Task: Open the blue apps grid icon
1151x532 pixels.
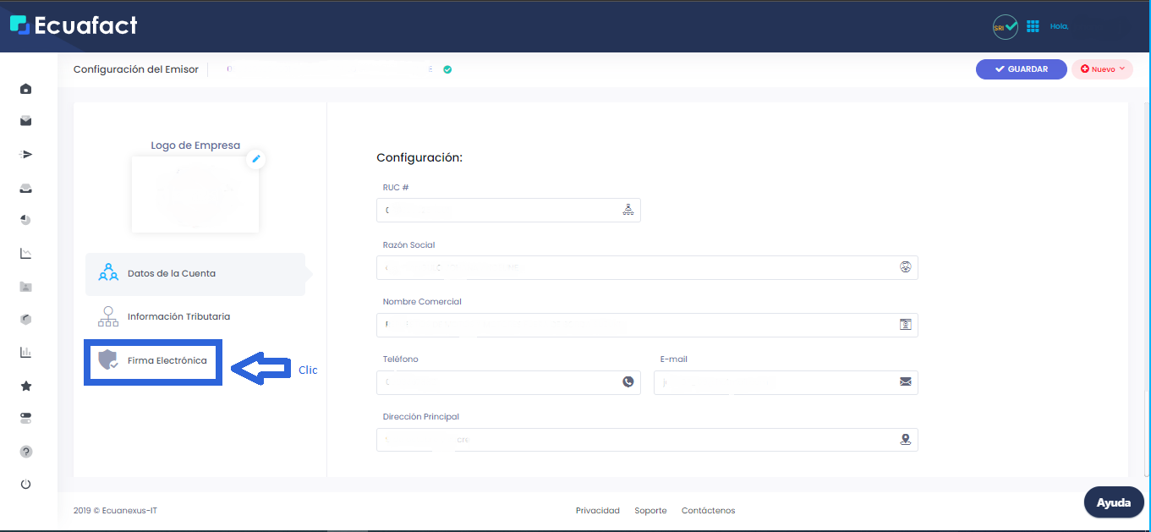Action: point(1033,27)
